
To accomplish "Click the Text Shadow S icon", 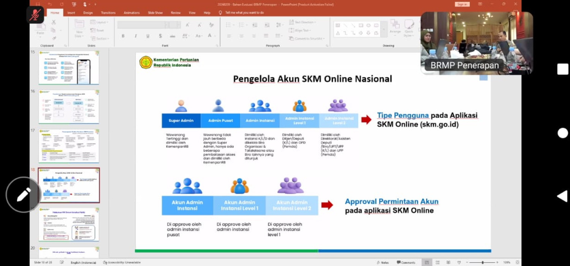I will click(x=160, y=36).
